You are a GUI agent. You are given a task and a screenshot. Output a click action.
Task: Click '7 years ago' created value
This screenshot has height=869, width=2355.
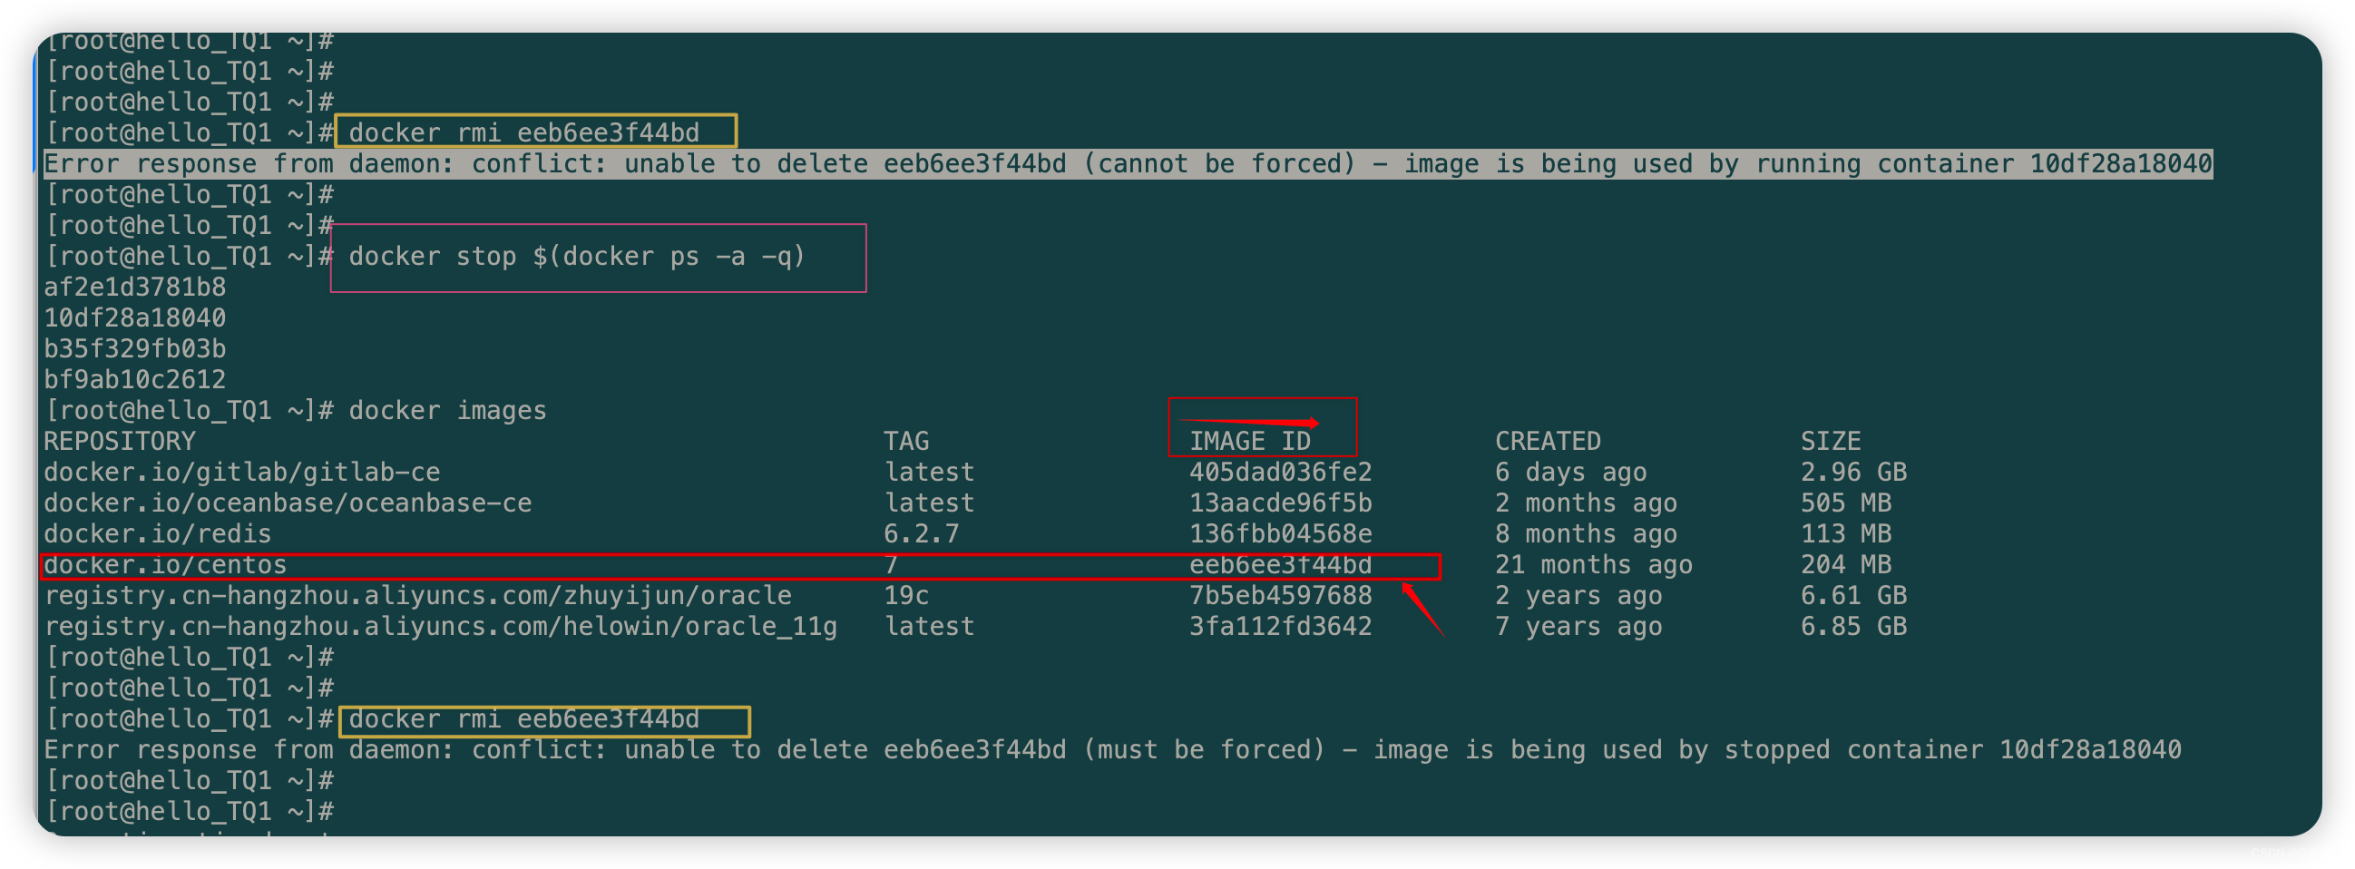click(x=1578, y=628)
